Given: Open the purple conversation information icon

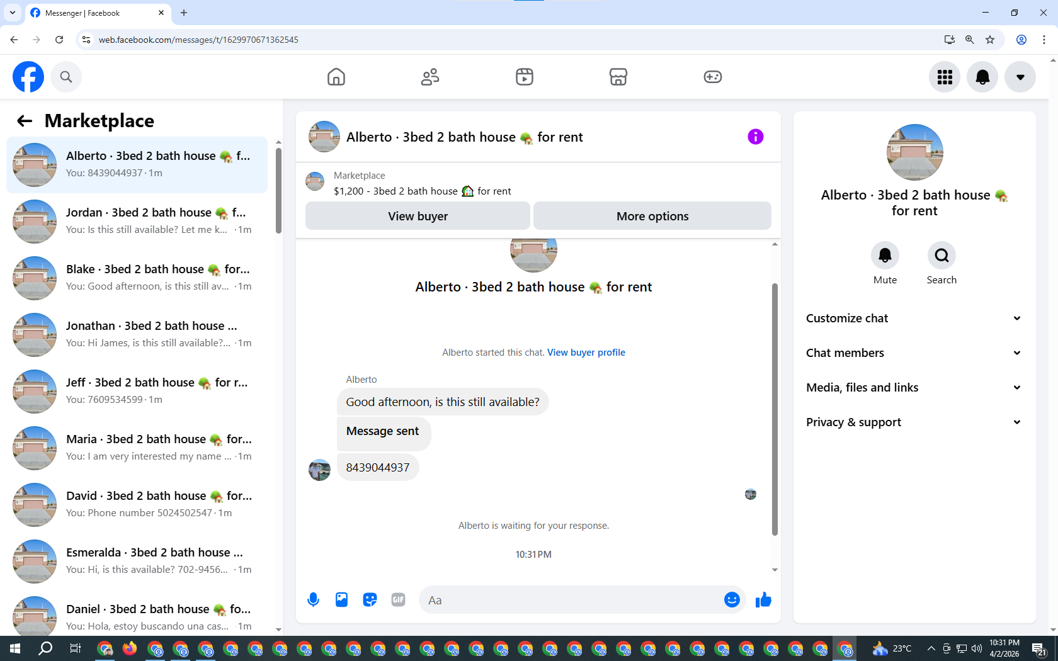Looking at the screenshot, I should [756, 137].
